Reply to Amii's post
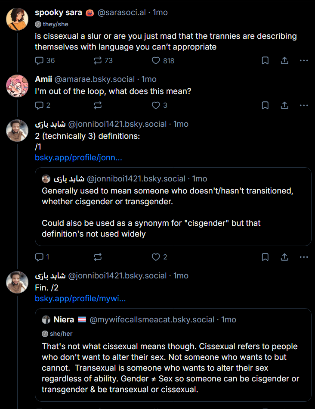 pos(40,105)
